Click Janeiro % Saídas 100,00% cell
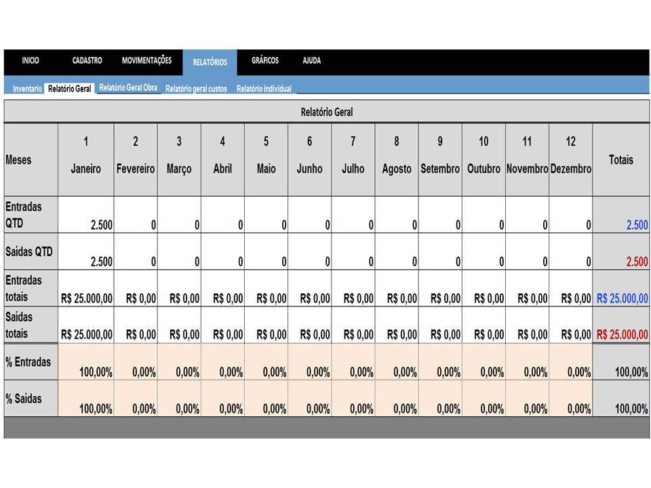 point(86,399)
